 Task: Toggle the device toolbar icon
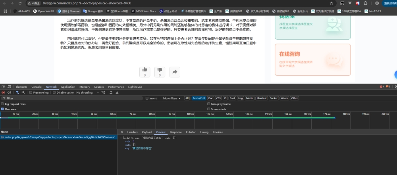[10, 87]
